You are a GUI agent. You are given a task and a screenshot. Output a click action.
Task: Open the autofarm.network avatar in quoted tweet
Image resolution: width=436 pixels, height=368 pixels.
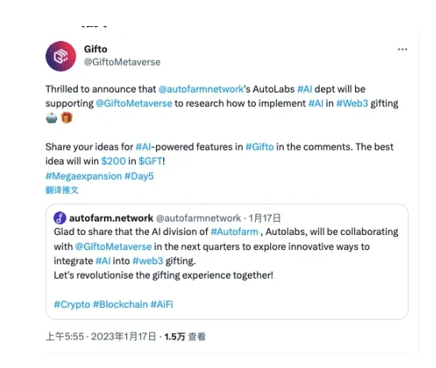click(59, 218)
